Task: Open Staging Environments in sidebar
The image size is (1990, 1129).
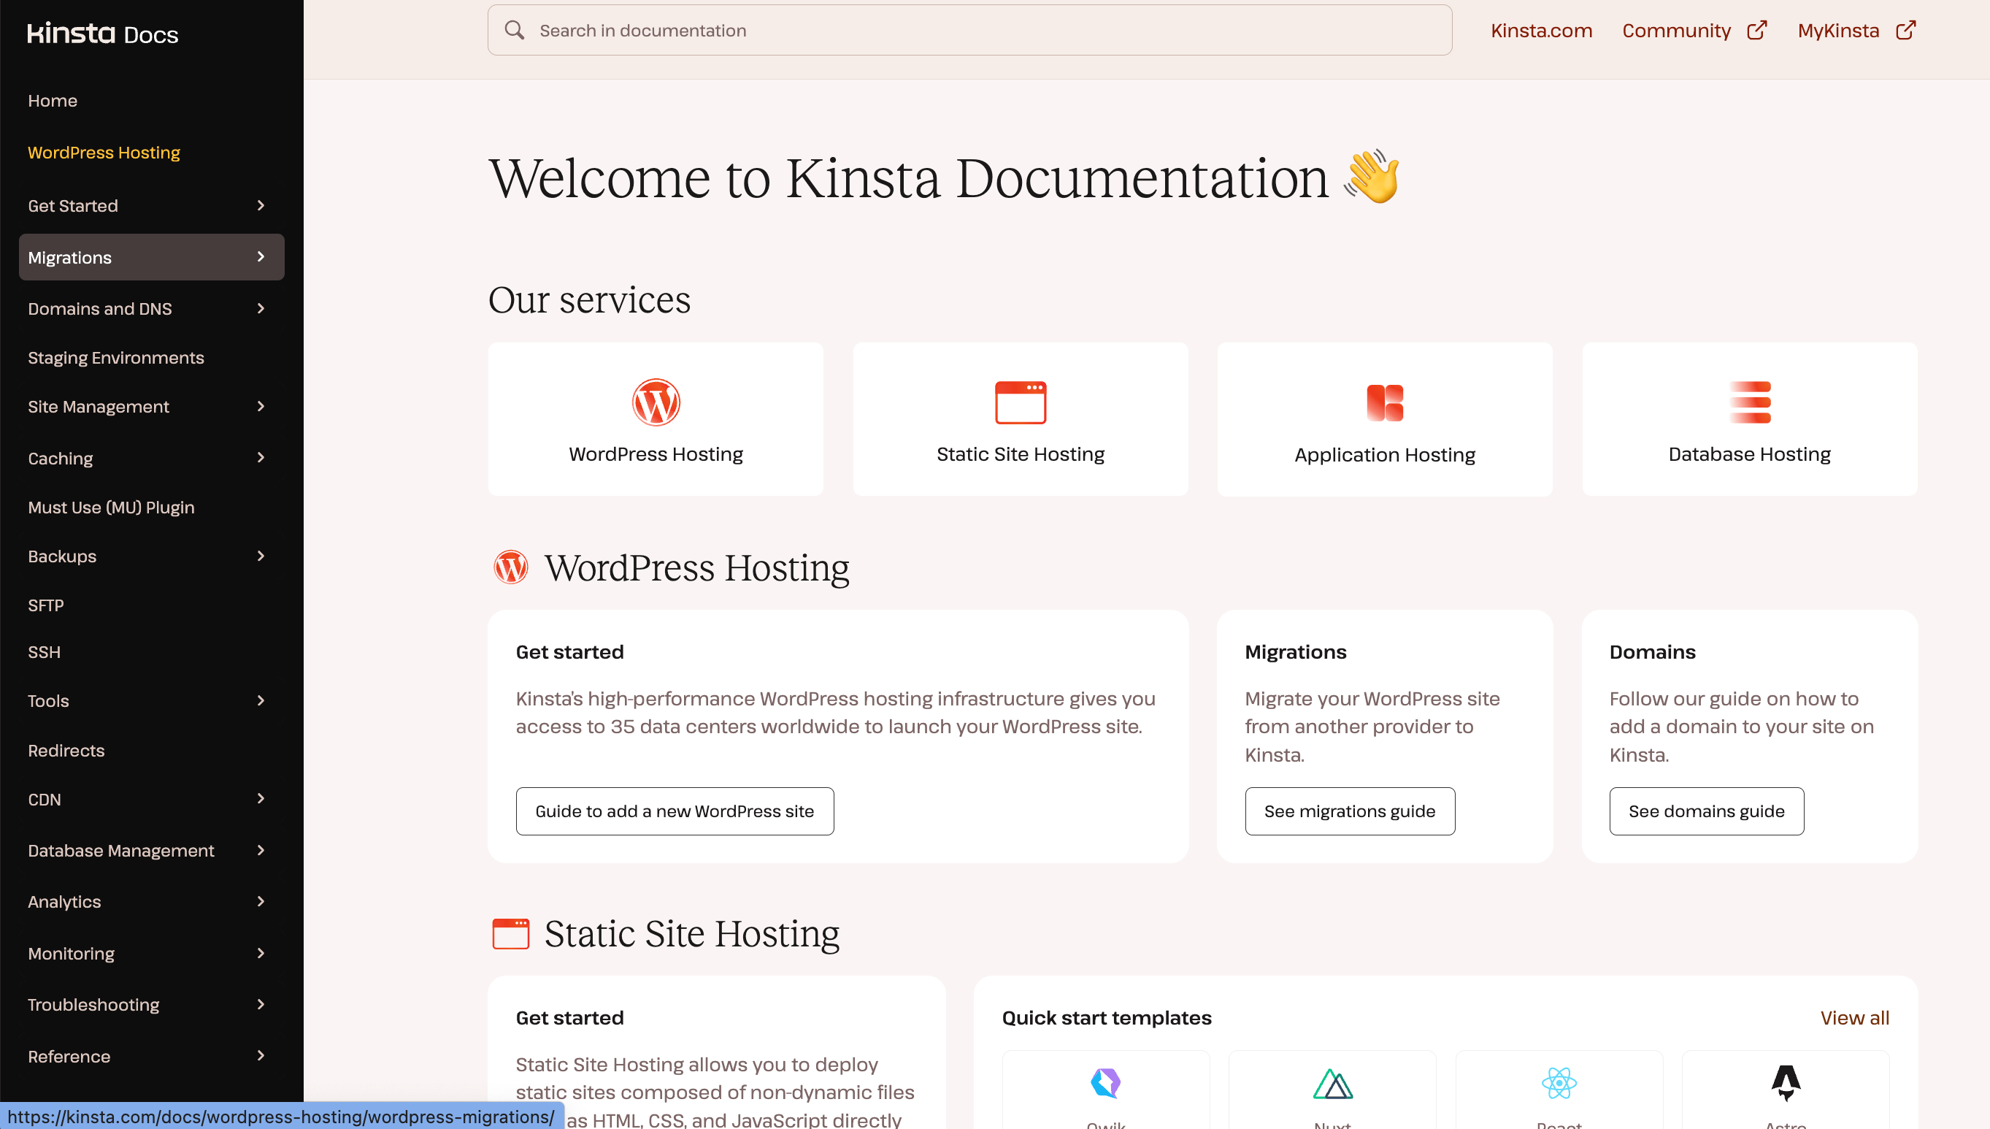Action: (116, 357)
